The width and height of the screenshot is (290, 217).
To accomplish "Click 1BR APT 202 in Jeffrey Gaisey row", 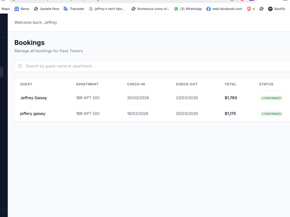I will pos(88,98).
